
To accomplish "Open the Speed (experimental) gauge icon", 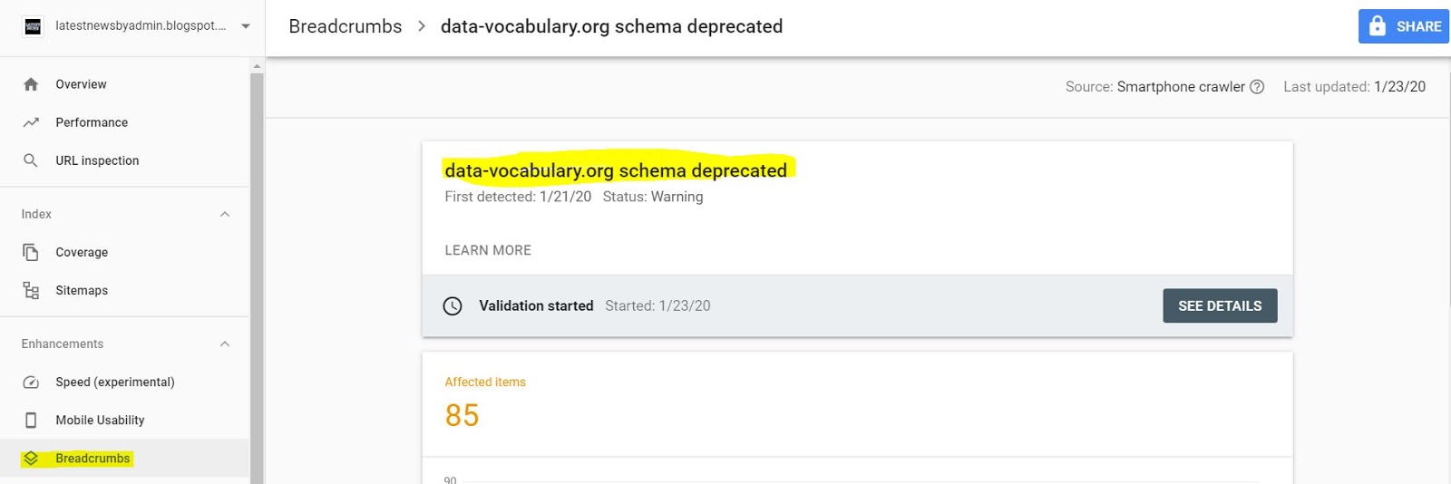I will [31, 382].
